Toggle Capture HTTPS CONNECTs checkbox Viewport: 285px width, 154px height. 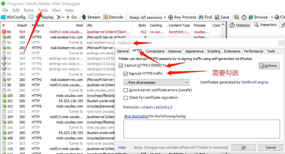(121, 66)
